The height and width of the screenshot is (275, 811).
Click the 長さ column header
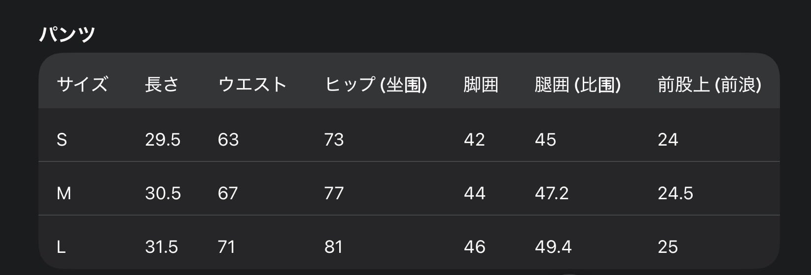162,85
